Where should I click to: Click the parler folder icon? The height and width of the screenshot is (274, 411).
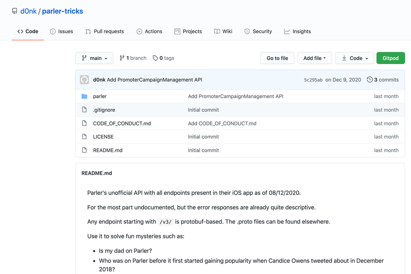point(84,96)
